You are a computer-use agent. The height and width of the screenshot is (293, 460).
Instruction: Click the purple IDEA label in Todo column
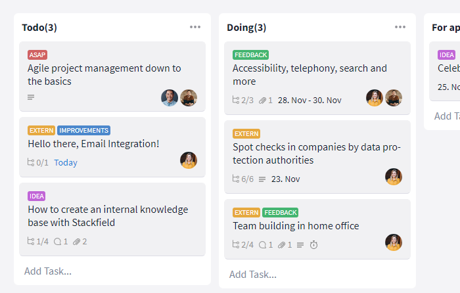point(37,196)
